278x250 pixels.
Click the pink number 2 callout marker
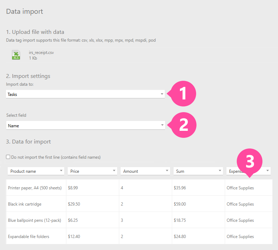[183, 125]
